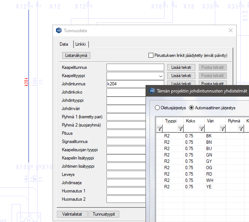The width and height of the screenshot is (249, 222).
Task: Click the ED icon in Tunnusdata title bar
Action: point(59,31)
